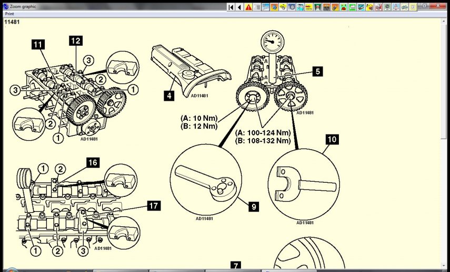
Task: Jump to first page using skip-back arrow
Action: pos(231,7)
